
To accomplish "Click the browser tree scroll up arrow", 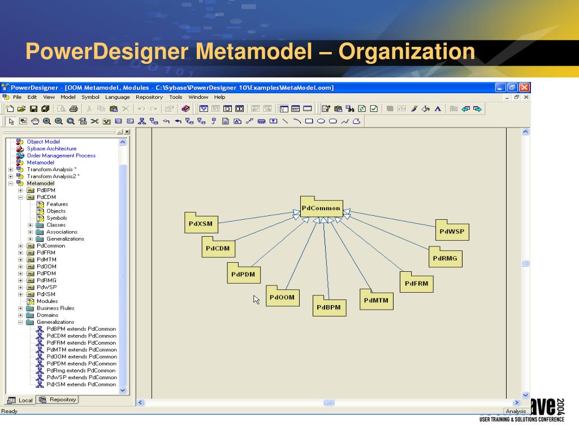I will click(123, 142).
